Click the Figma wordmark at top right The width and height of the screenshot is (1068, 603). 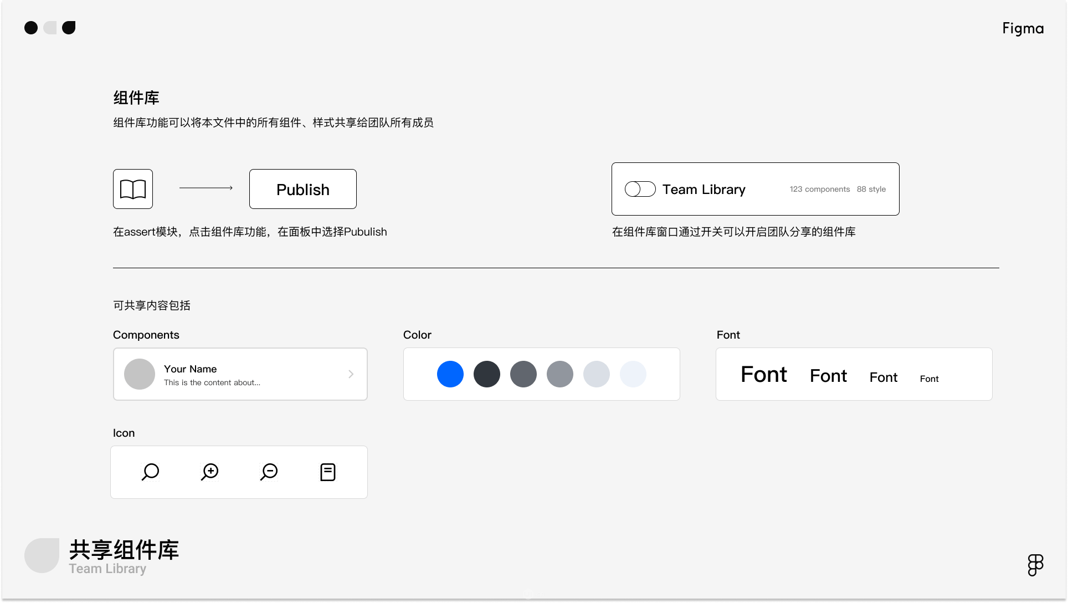[1023, 29]
